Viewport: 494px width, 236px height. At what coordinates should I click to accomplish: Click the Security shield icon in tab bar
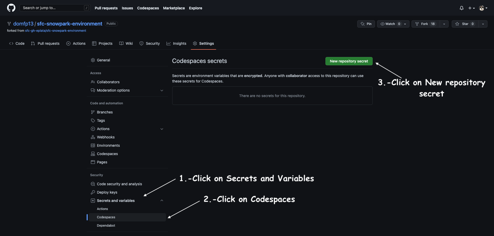point(141,43)
